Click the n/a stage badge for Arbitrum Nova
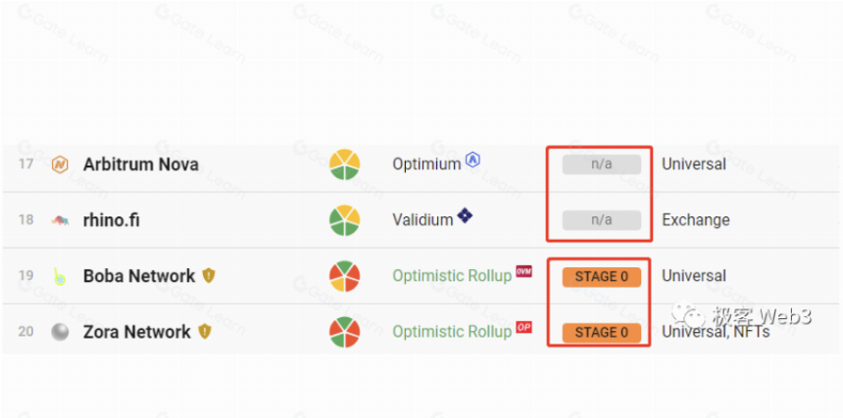Viewport: 843px width, 418px height. point(602,164)
